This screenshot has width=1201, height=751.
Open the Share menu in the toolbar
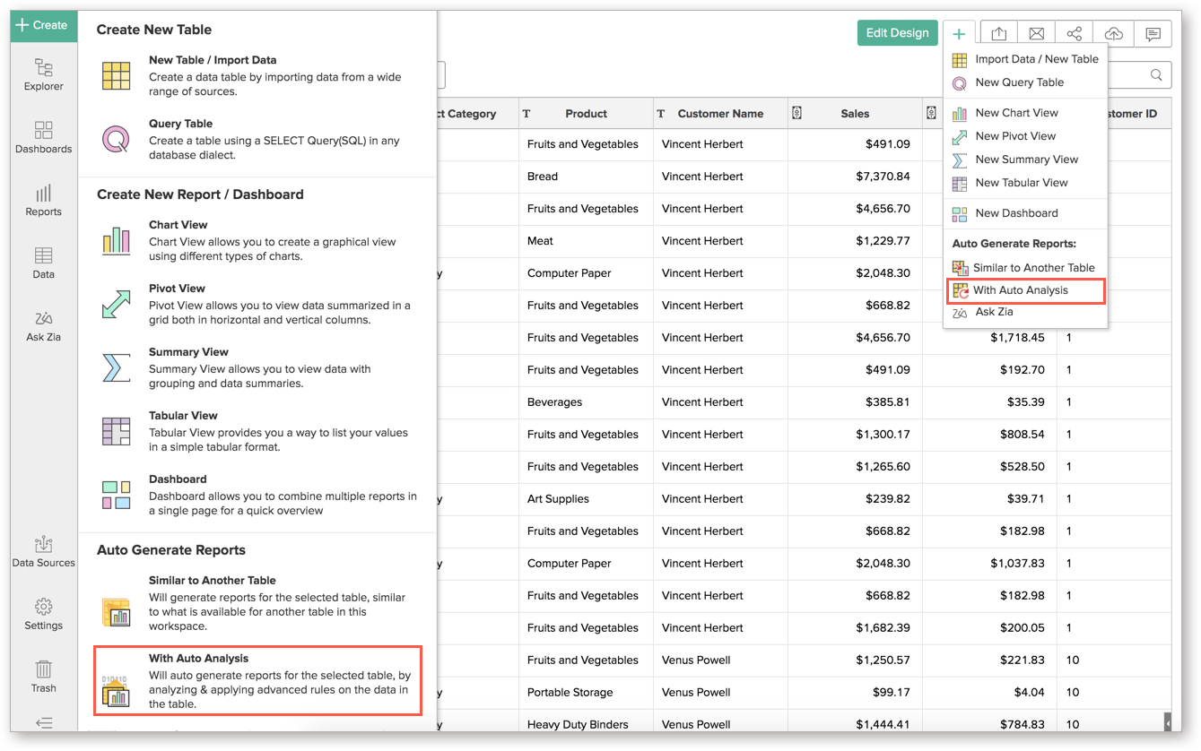tap(1075, 33)
